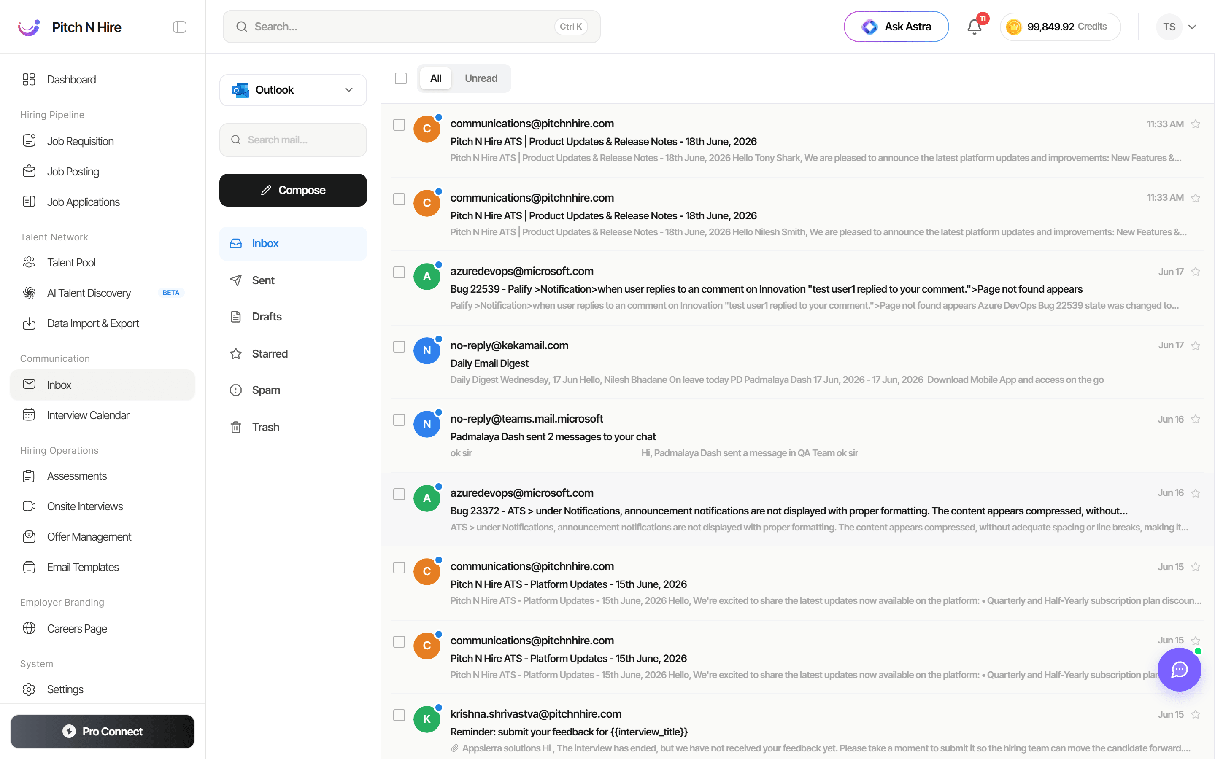Click the Search mail field
1215x759 pixels.
click(x=293, y=140)
